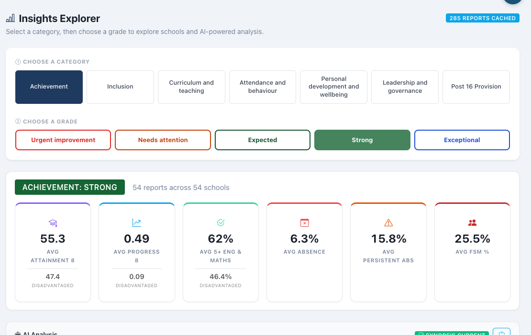Switch to Leadership and governance category
Viewport: 531px width, 335px height.
coord(405,87)
